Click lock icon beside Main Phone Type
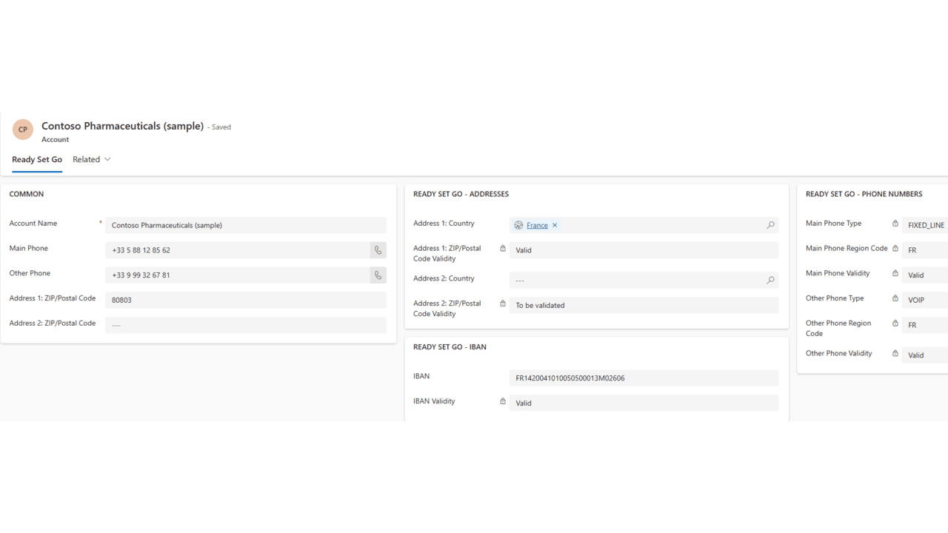Viewport: 948px width, 533px height. point(895,224)
